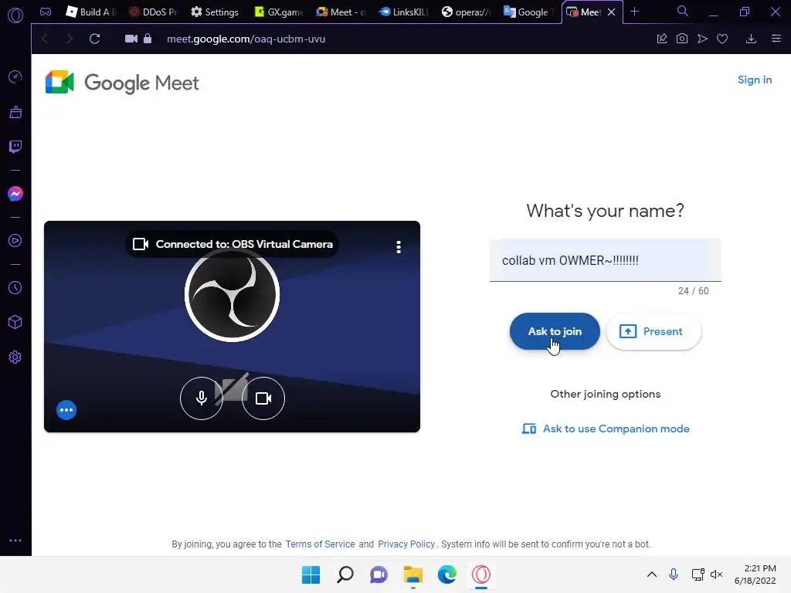This screenshot has width=791, height=593.
Task: Switch to the LinksKILL tab
Action: (403, 12)
